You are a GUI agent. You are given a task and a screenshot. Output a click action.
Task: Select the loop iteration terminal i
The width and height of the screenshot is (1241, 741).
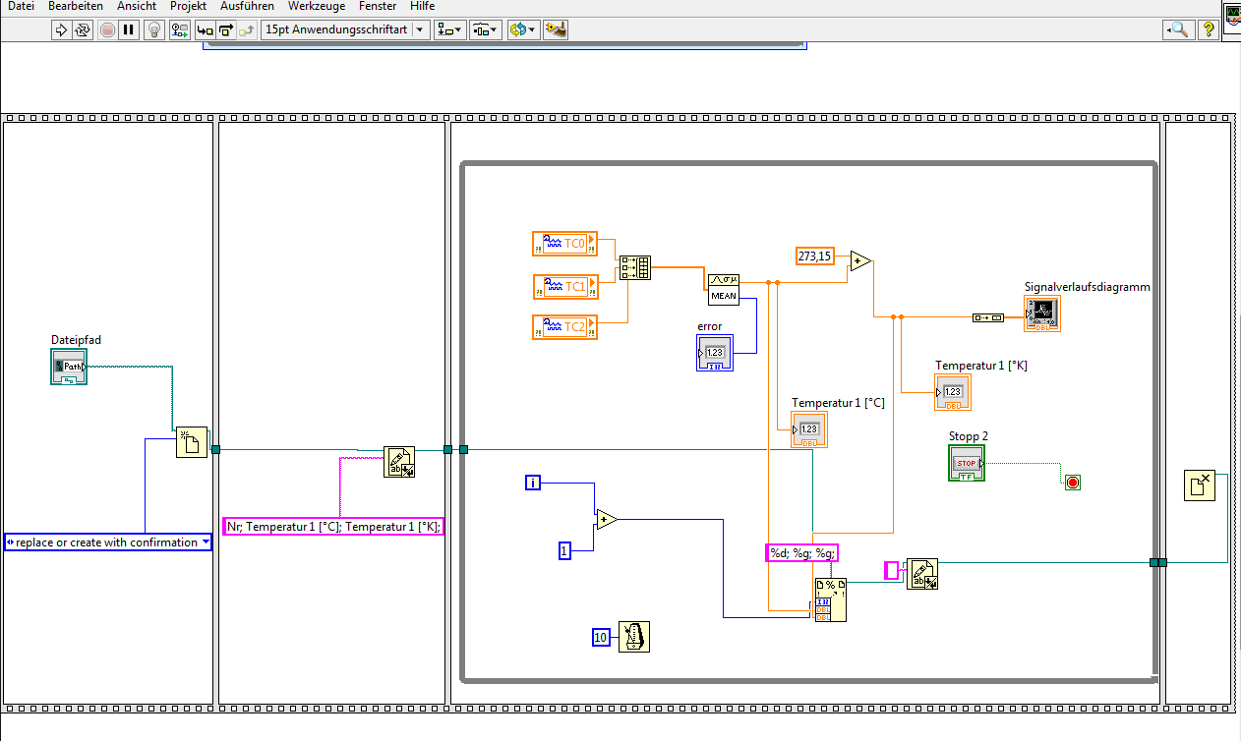pyautogui.click(x=533, y=482)
